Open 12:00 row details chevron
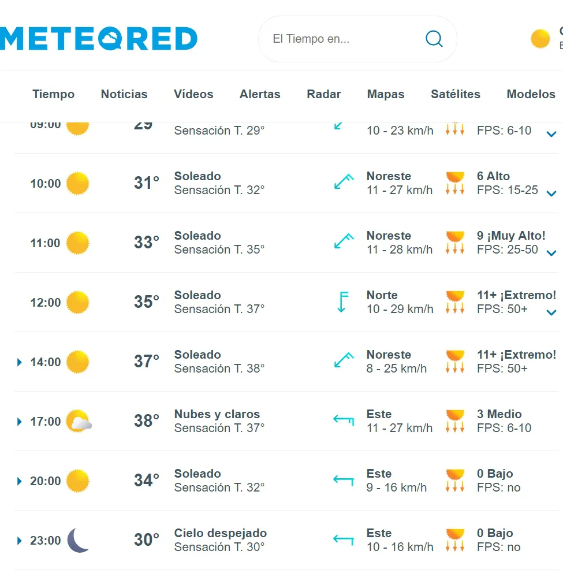 tap(551, 312)
